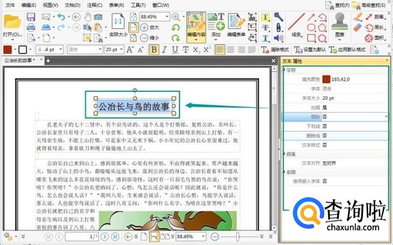Click the 添加 (Add) icon
393x245 pixels.
[216, 23]
